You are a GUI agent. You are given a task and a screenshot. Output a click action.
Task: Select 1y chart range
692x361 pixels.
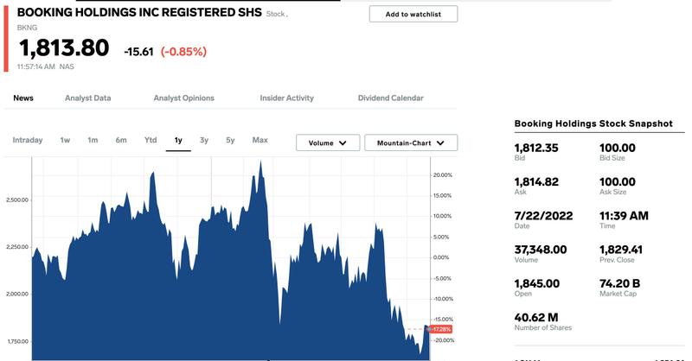click(x=178, y=140)
